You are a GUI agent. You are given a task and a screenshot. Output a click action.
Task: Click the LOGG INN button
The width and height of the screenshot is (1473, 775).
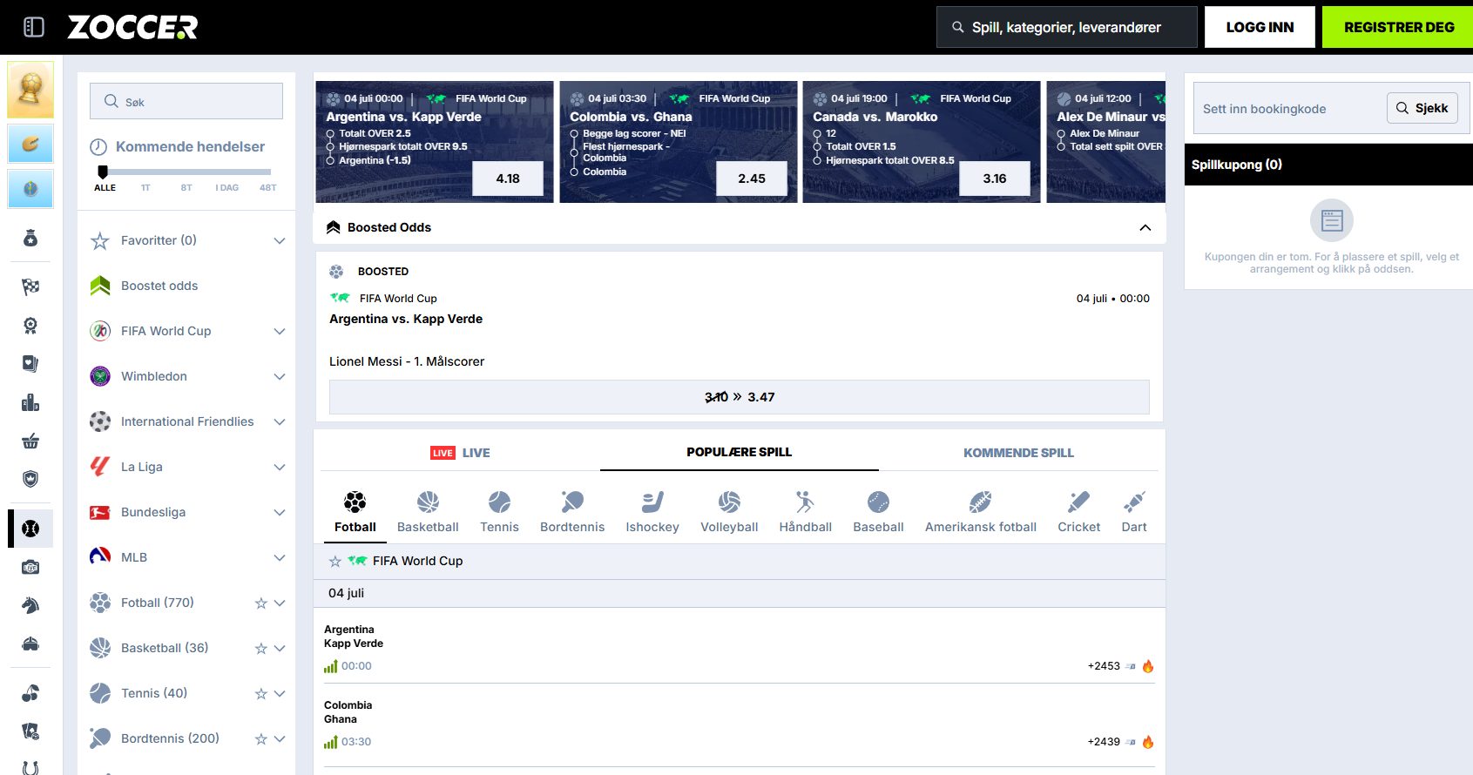[x=1260, y=27]
